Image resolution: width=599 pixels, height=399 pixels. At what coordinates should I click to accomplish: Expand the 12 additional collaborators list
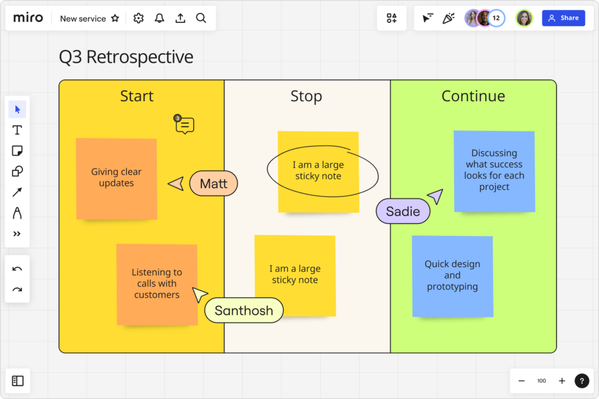[497, 18]
